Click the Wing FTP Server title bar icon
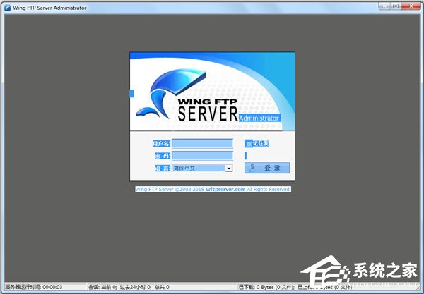Image resolution: width=424 pixels, height=294 pixels. 8,8
